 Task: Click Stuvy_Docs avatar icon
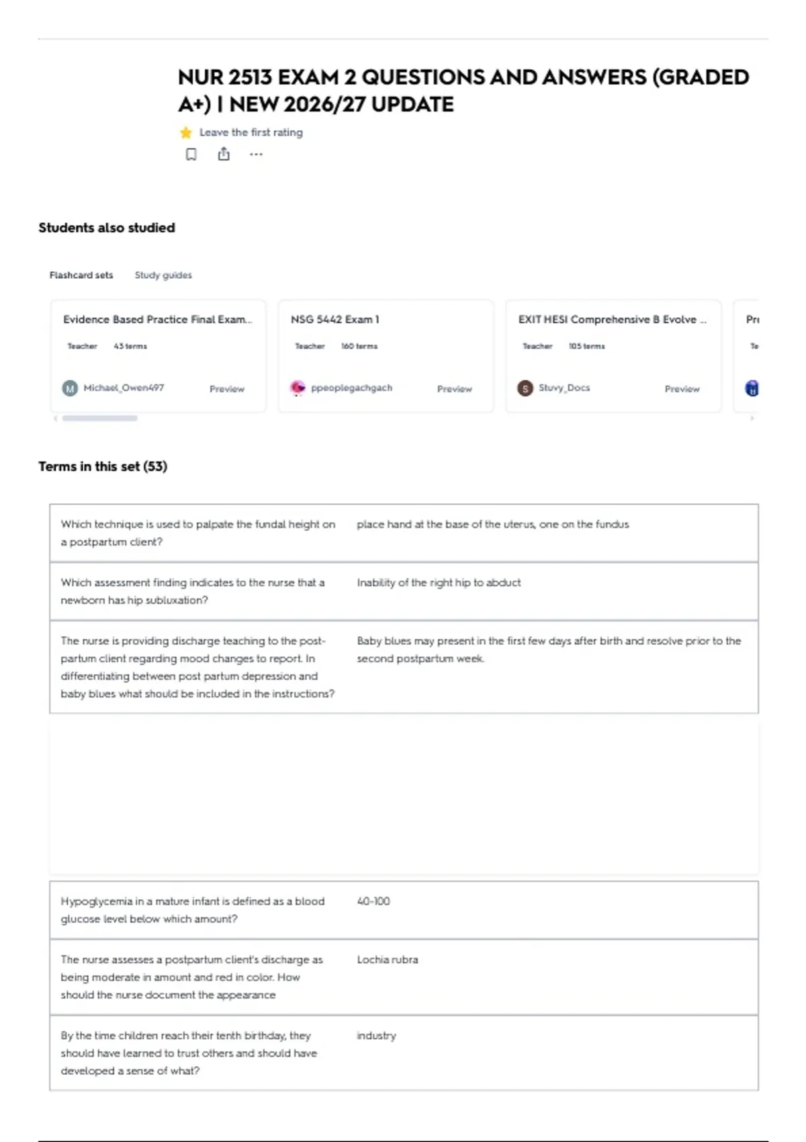(525, 388)
